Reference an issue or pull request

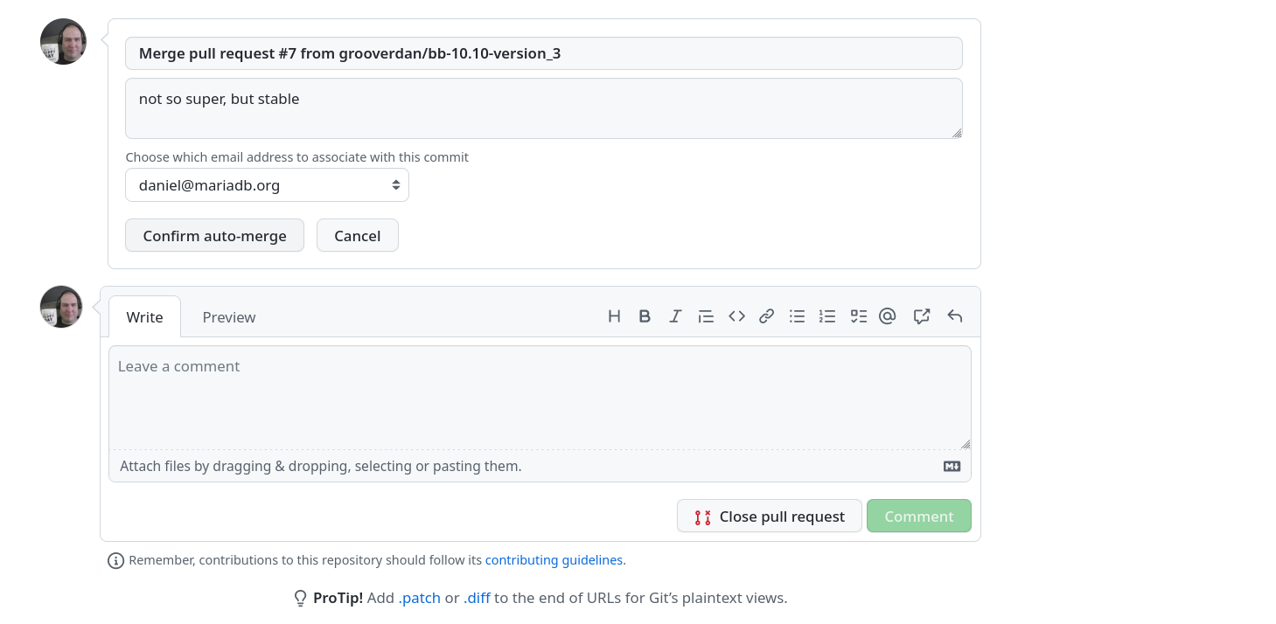pyautogui.click(x=921, y=316)
